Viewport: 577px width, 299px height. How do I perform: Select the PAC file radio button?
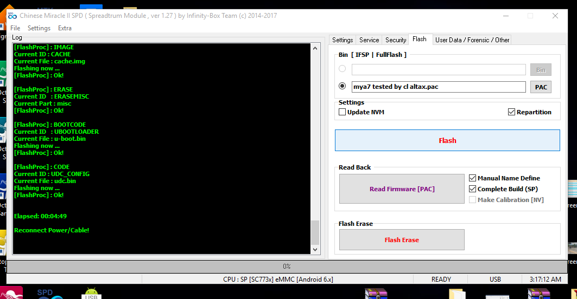[x=342, y=86]
